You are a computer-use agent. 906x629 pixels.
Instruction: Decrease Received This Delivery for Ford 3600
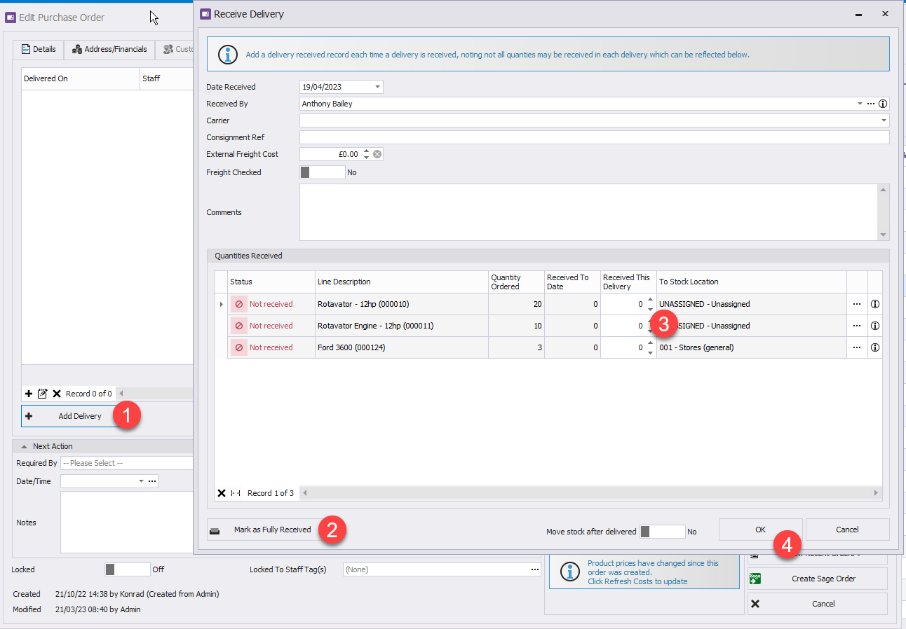pyautogui.click(x=650, y=352)
